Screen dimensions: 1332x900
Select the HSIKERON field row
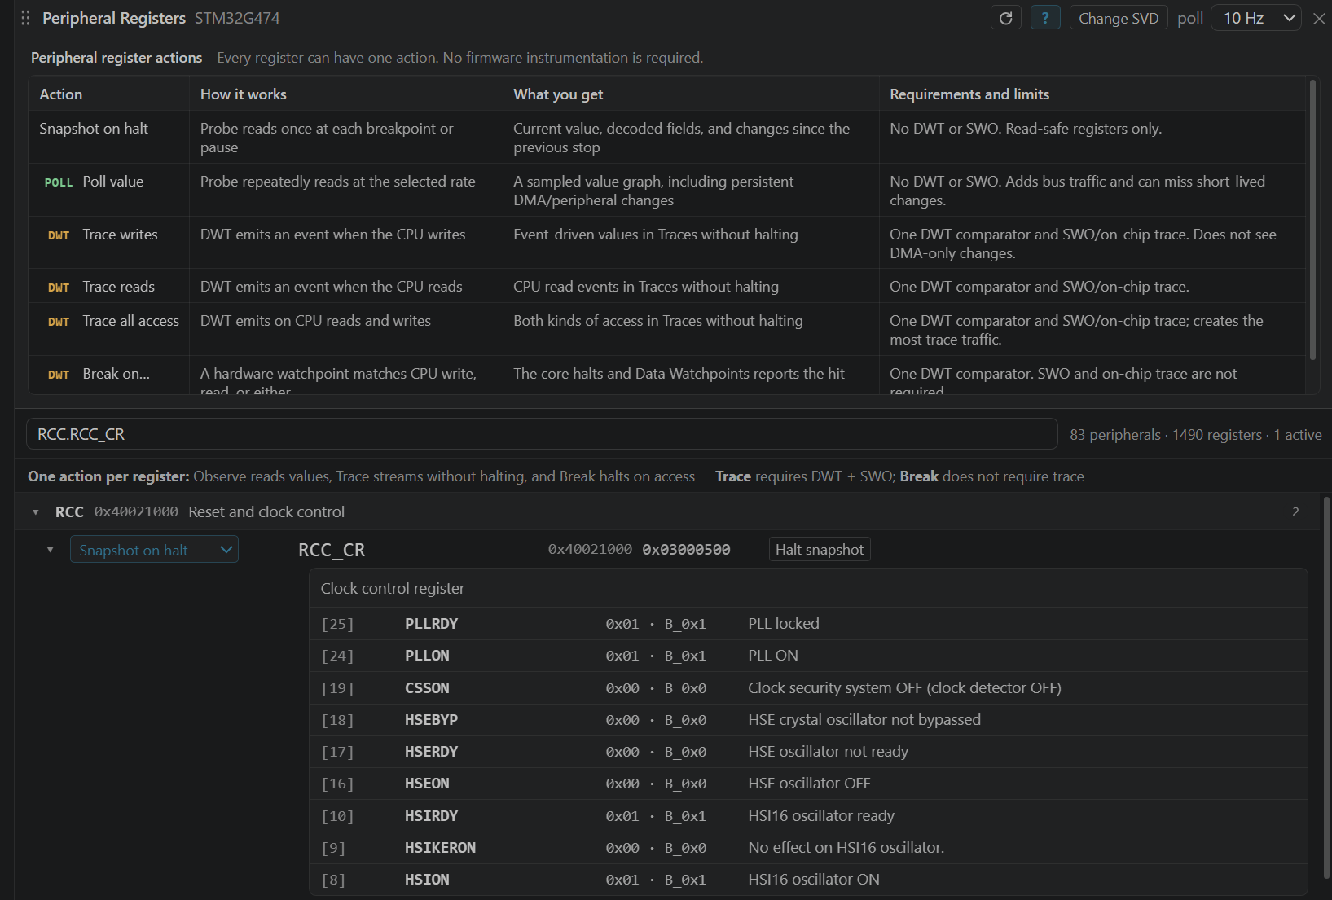point(808,848)
